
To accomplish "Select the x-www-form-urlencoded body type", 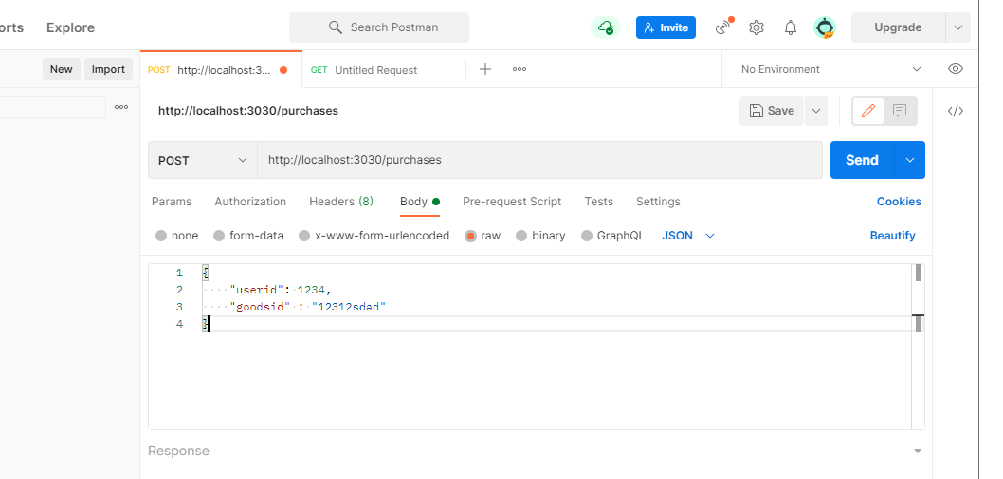I will (x=304, y=236).
